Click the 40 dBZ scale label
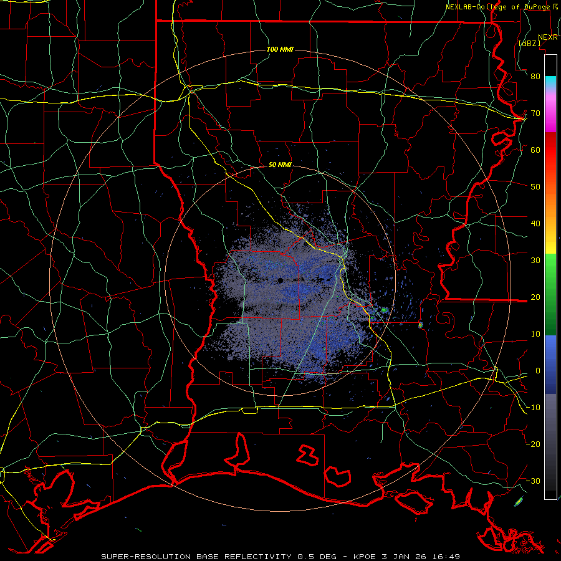 (535, 224)
